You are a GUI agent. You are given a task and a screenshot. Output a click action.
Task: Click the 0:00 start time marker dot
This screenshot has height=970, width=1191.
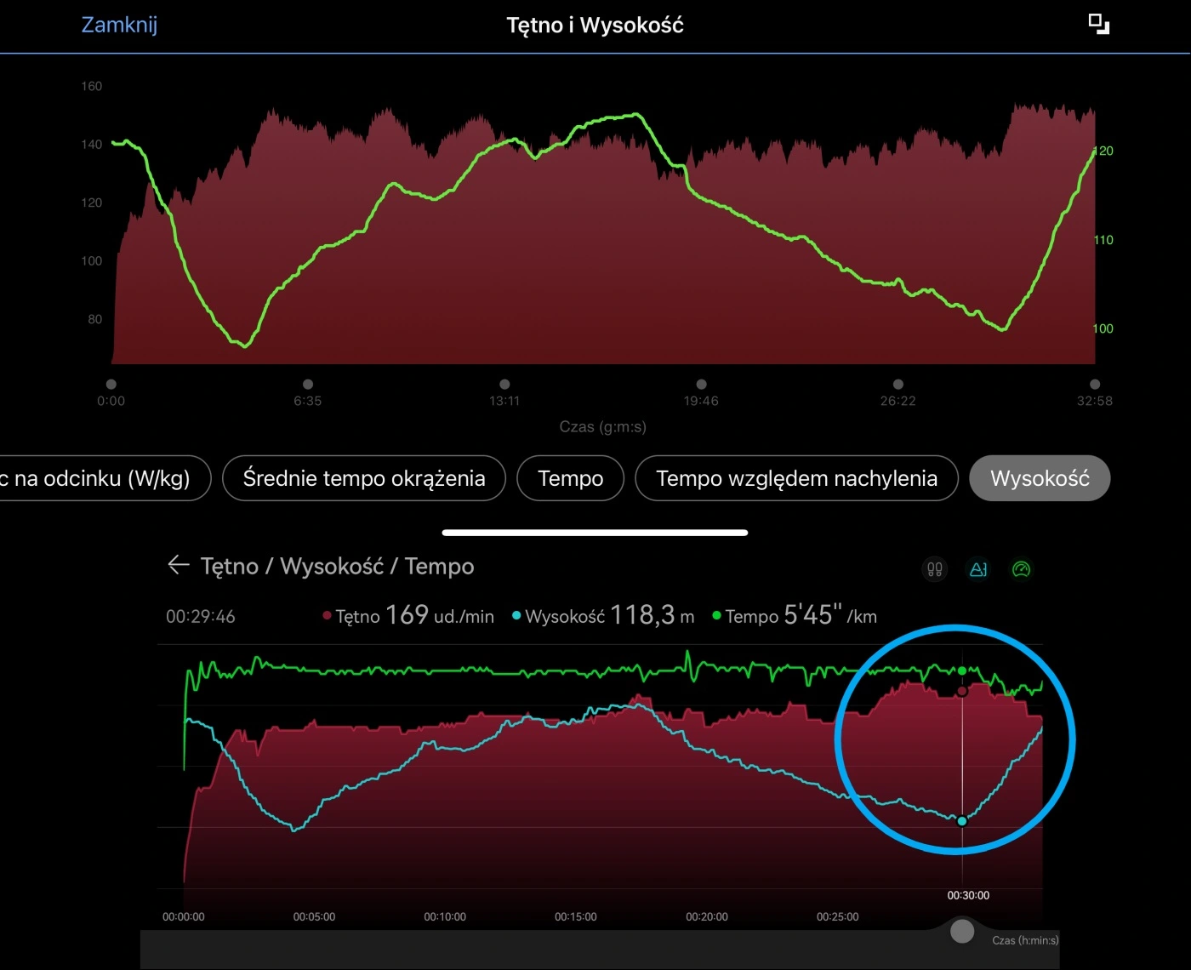click(x=111, y=385)
